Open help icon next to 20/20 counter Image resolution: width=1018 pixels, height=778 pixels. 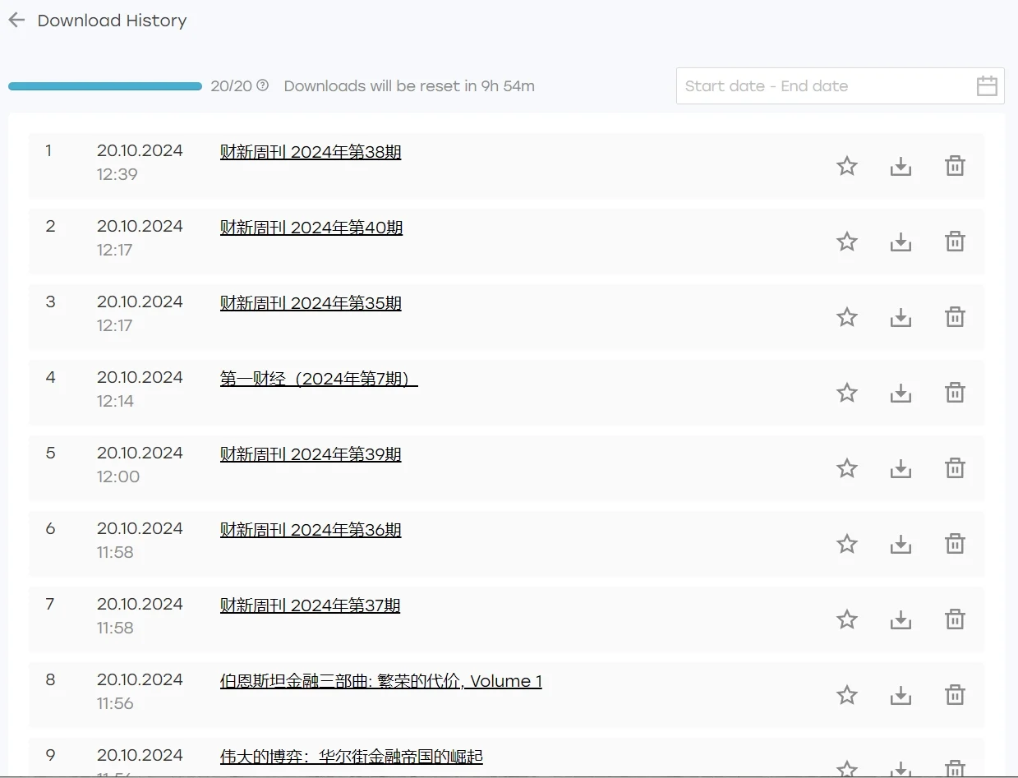(263, 85)
